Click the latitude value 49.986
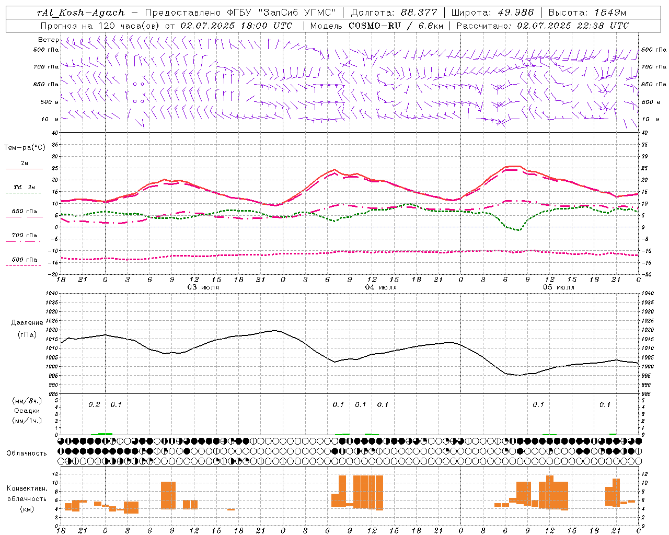669x535 pixels. [x=515, y=13]
